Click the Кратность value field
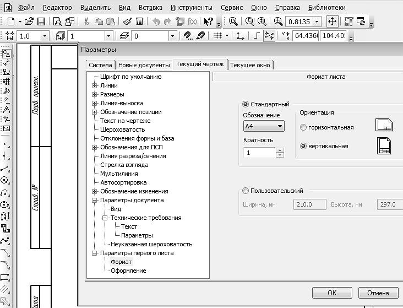403x308 pixels. [259, 153]
